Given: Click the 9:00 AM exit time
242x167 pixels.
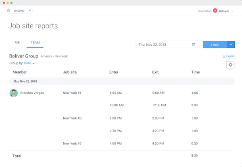Looking at the screenshot, I should [158, 93].
